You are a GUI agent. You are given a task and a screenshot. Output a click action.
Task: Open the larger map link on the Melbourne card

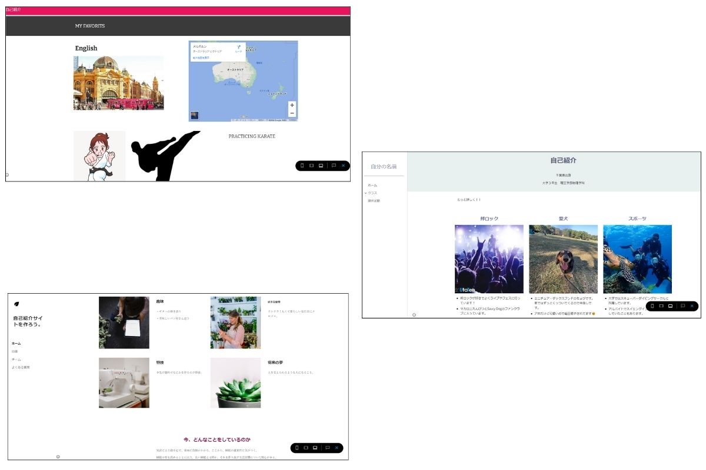[x=201, y=58]
